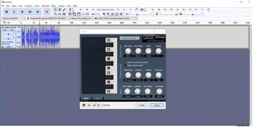Click the Select a scale button
254x128 pixels.
click(130, 38)
